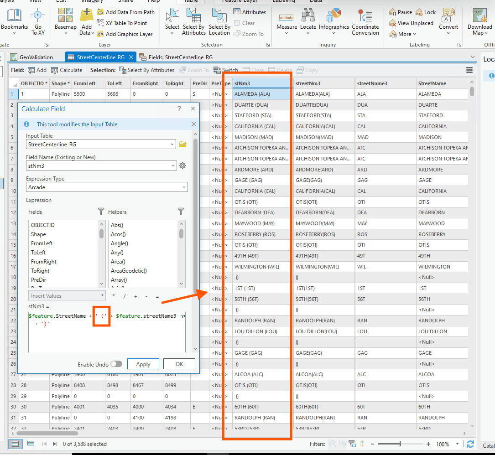
Task: Open the Basemap gallery
Action: (x=65, y=21)
